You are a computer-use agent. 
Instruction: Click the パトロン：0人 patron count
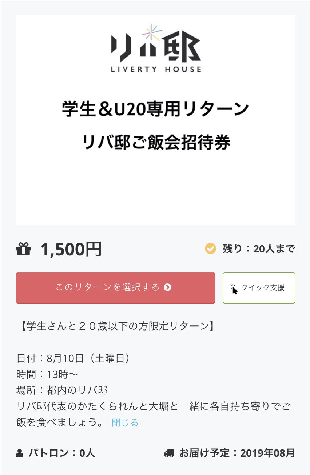click(x=61, y=453)
